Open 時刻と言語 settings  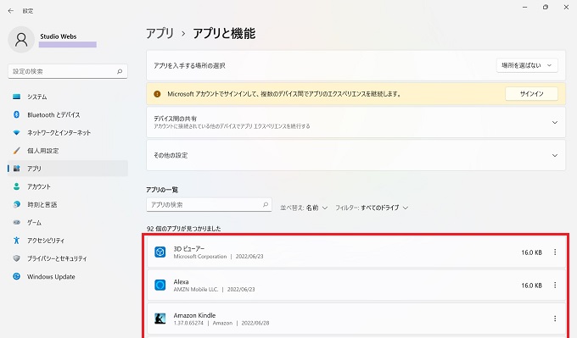(68, 205)
